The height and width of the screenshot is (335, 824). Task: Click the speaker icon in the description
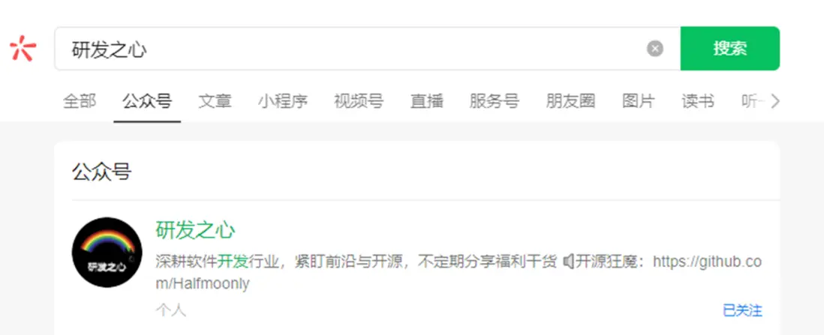[568, 261]
